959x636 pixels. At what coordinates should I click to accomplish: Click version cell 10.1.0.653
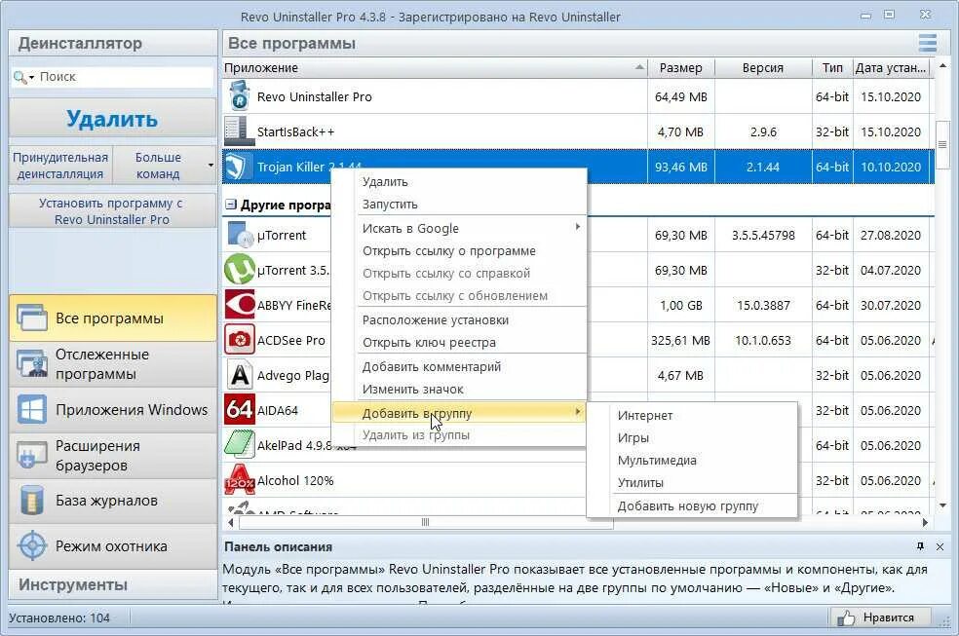(763, 340)
